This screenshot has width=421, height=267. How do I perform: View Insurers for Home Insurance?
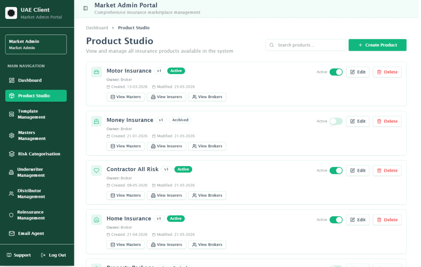coord(167,245)
